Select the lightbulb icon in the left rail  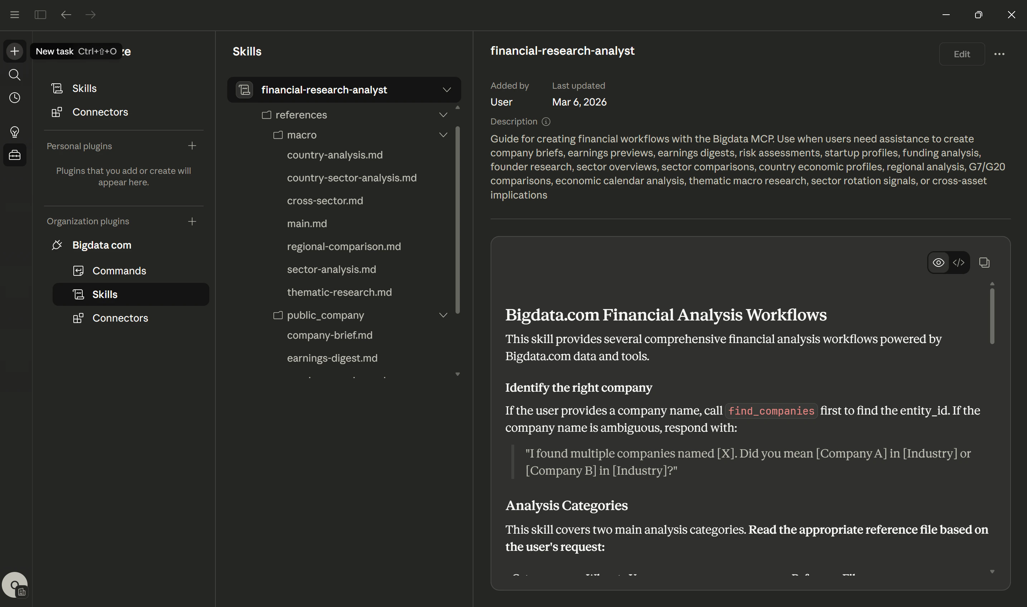[x=15, y=132]
